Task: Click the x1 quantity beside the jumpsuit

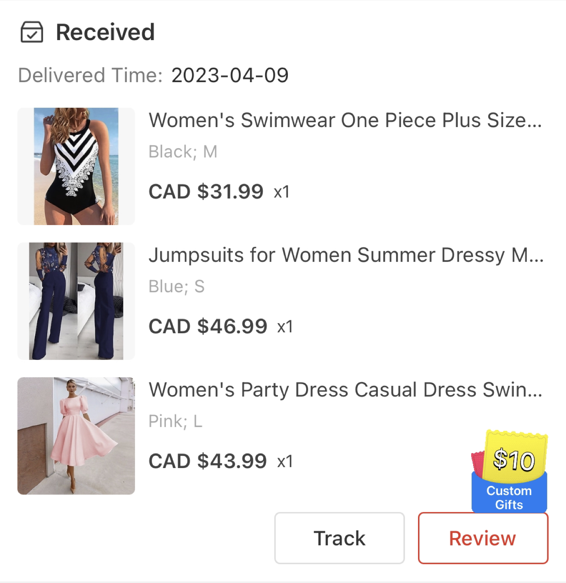Action: pos(285,327)
